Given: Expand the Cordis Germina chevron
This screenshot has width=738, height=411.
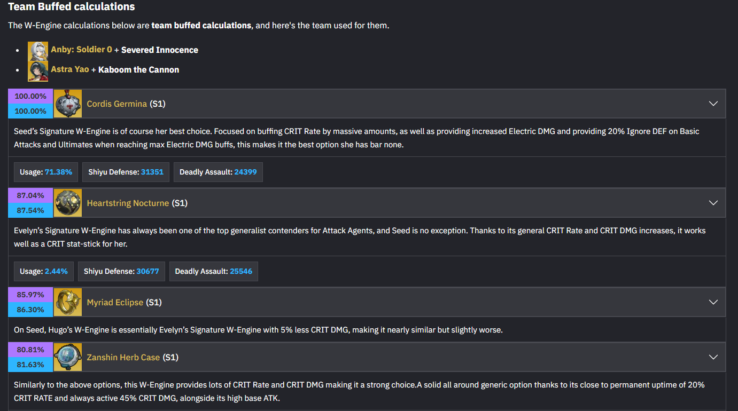Looking at the screenshot, I should [713, 104].
